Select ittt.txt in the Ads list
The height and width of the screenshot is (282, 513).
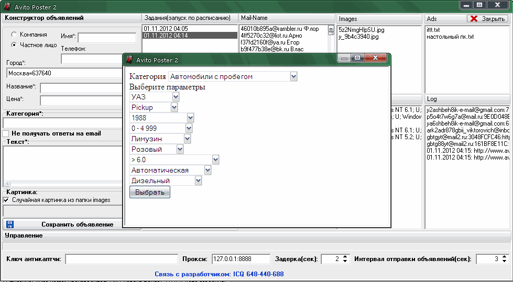(433, 30)
